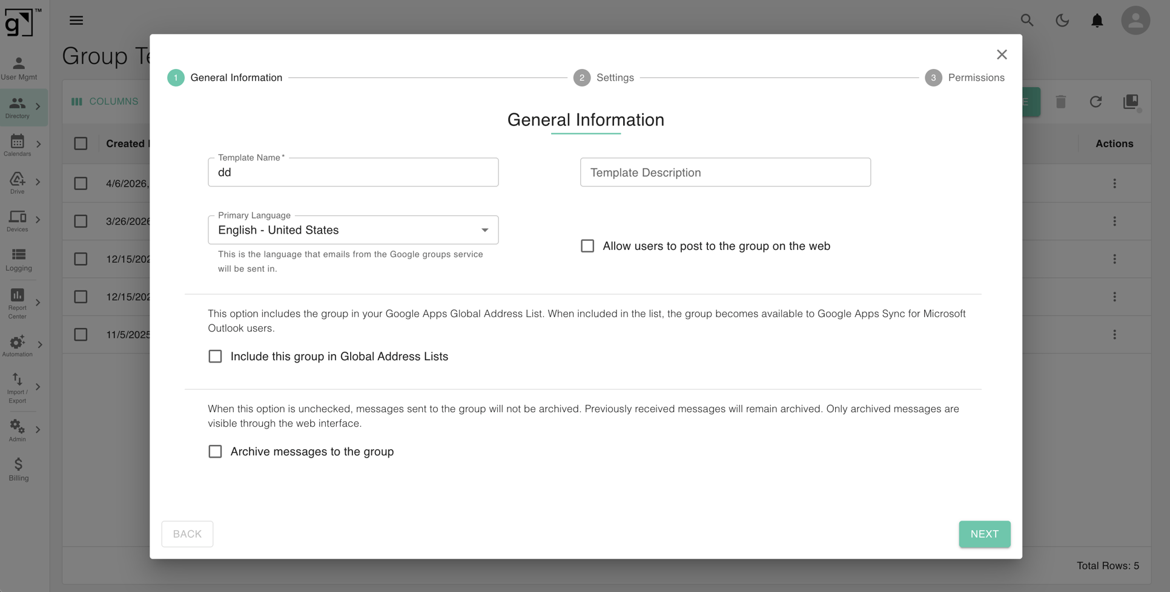Open Directory section in sidebar

tap(18, 107)
